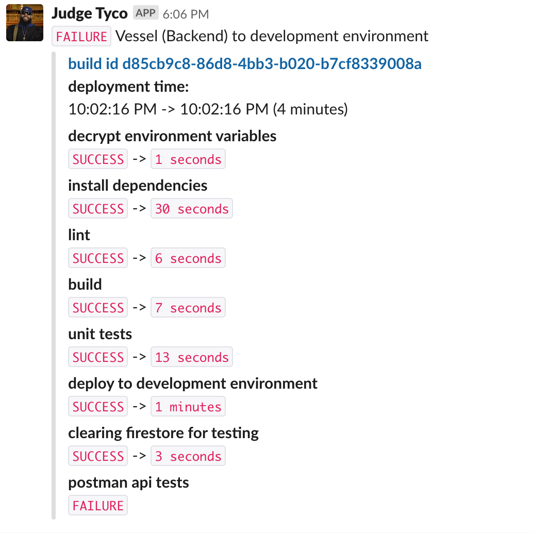This screenshot has width=533, height=533.
Task: Open the Judge Tyco sender name
Action: click(89, 13)
